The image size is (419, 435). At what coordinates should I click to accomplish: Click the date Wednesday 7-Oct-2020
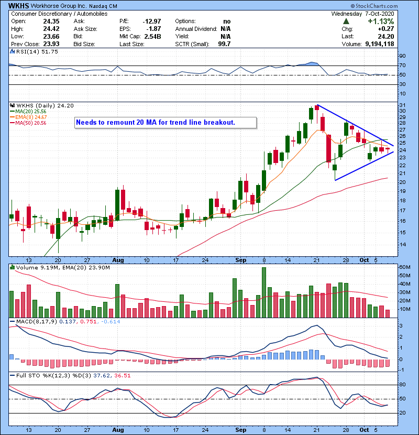[363, 14]
